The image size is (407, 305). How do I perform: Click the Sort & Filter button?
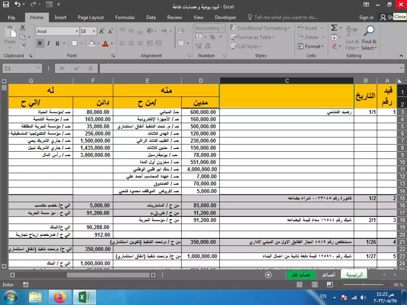click(x=352, y=38)
